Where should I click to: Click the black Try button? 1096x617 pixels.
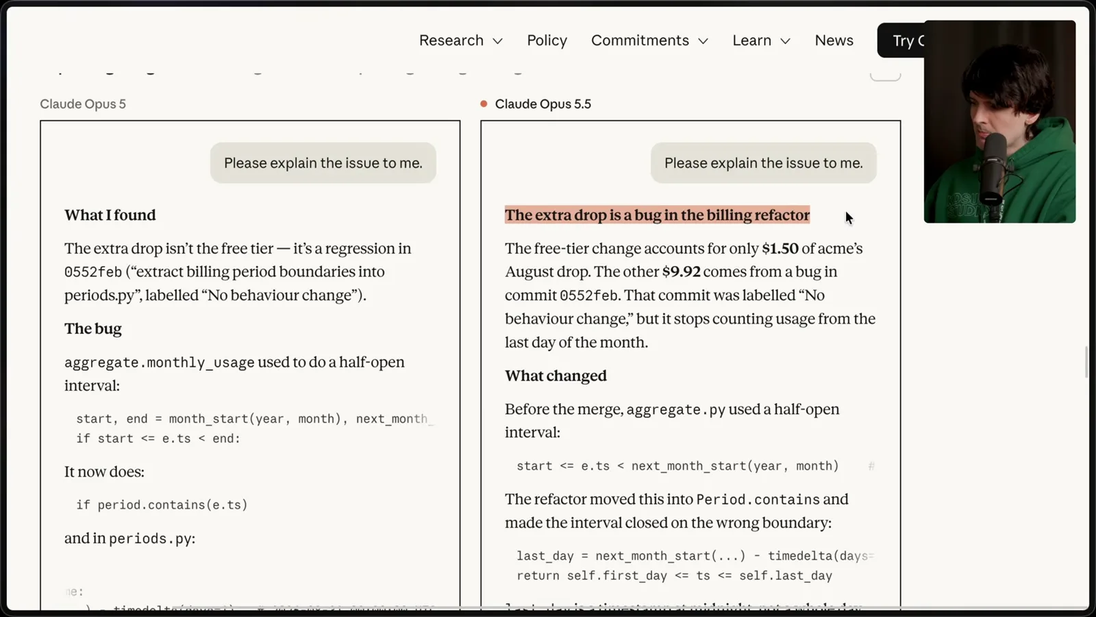901,40
